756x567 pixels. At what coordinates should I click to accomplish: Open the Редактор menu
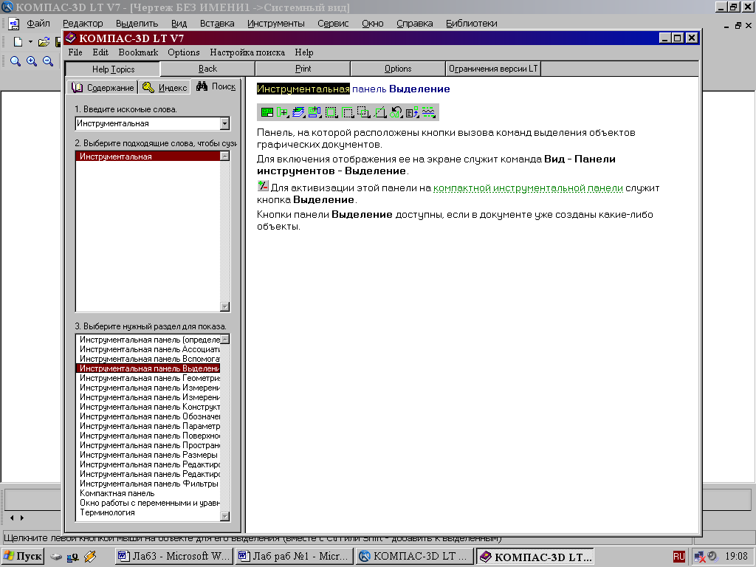click(83, 23)
